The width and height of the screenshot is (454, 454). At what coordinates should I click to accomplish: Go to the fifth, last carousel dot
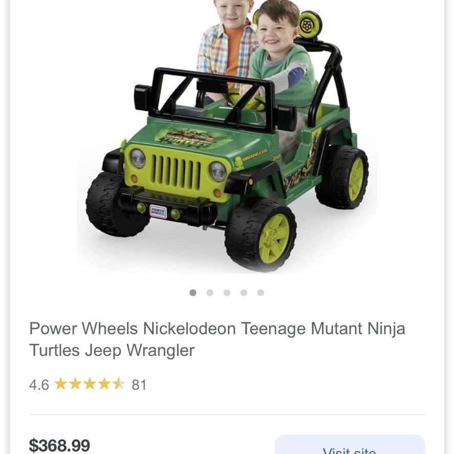tap(261, 293)
